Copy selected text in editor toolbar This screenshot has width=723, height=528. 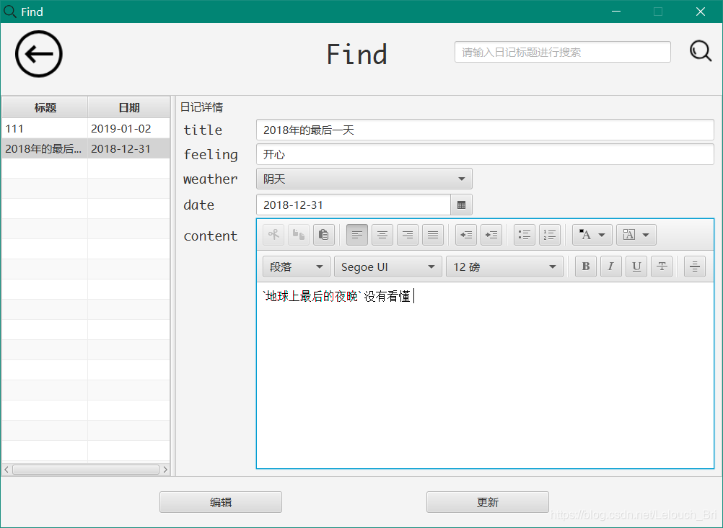tap(299, 235)
